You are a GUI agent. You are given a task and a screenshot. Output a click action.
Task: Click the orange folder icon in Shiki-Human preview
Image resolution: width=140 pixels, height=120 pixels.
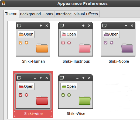pyautogui.click(x=42, y=48)
